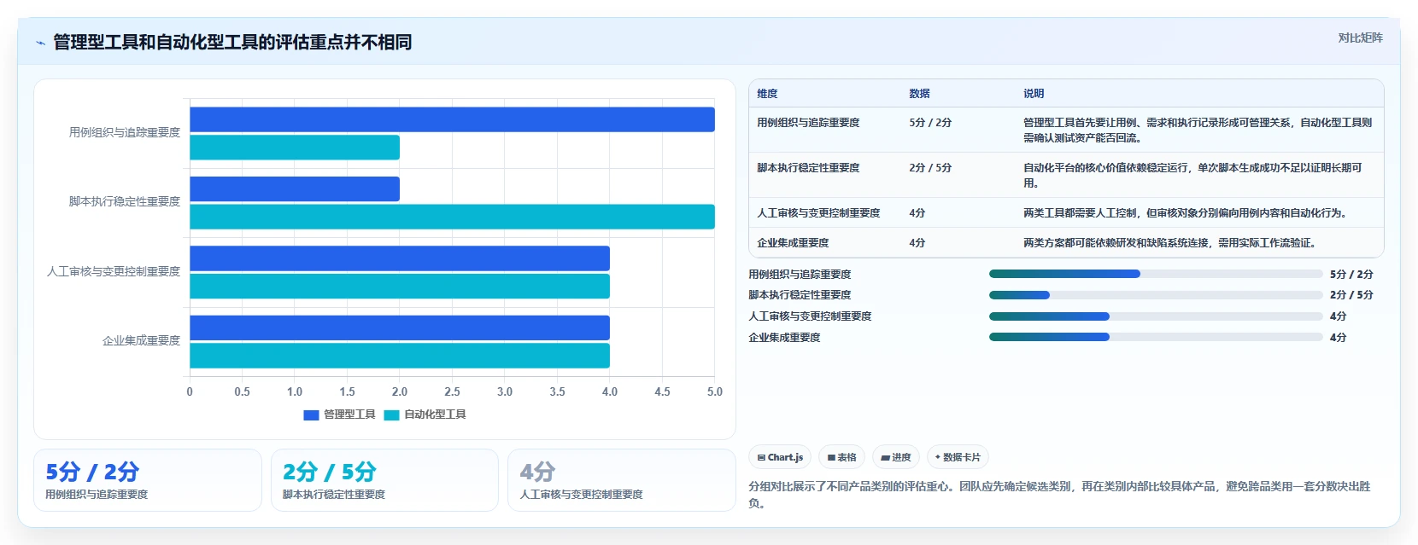
Task: Click the teal 自动化型工具 bar for 用例组织与追踪重要度
Action: pos(295,148)
